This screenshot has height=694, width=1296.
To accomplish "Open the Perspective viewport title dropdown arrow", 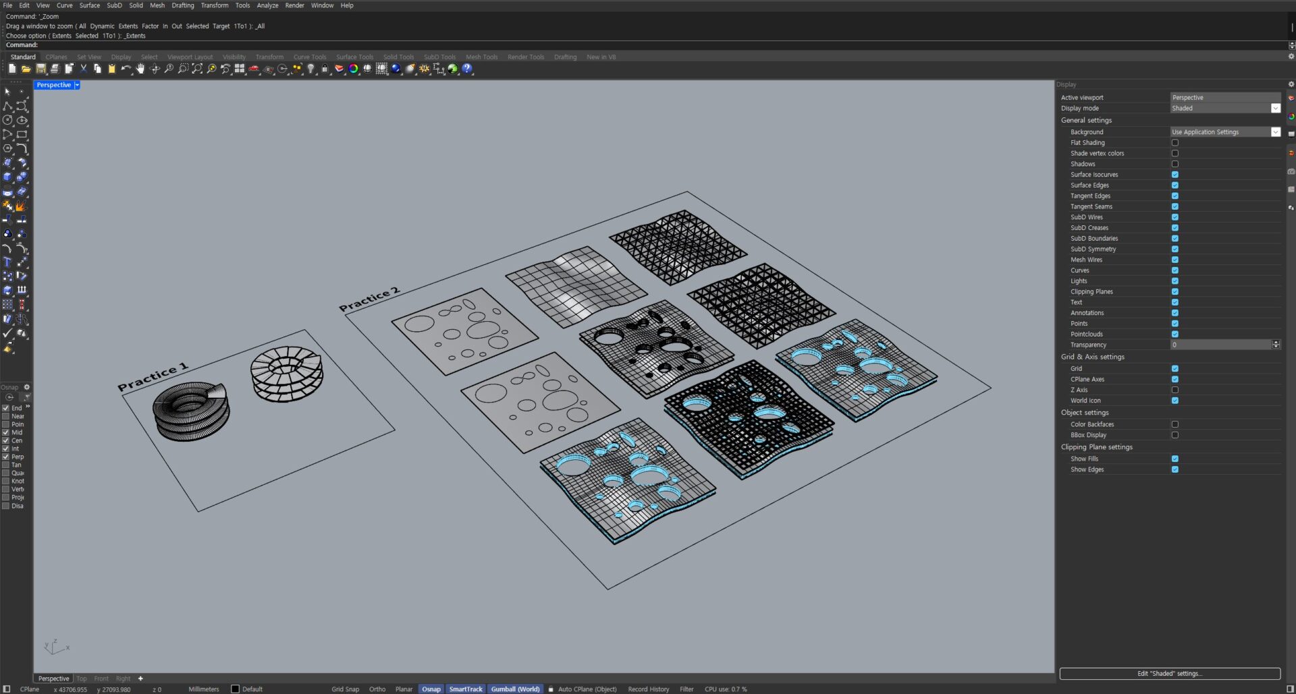I will pos(77,85).
